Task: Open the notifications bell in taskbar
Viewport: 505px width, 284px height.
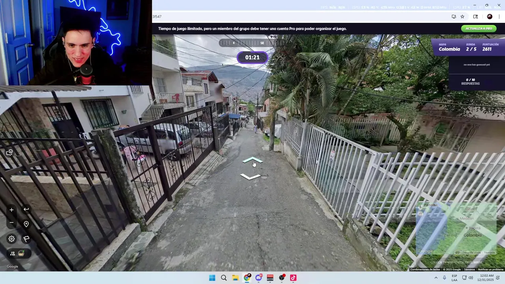Action: click(x=498, y=278)
